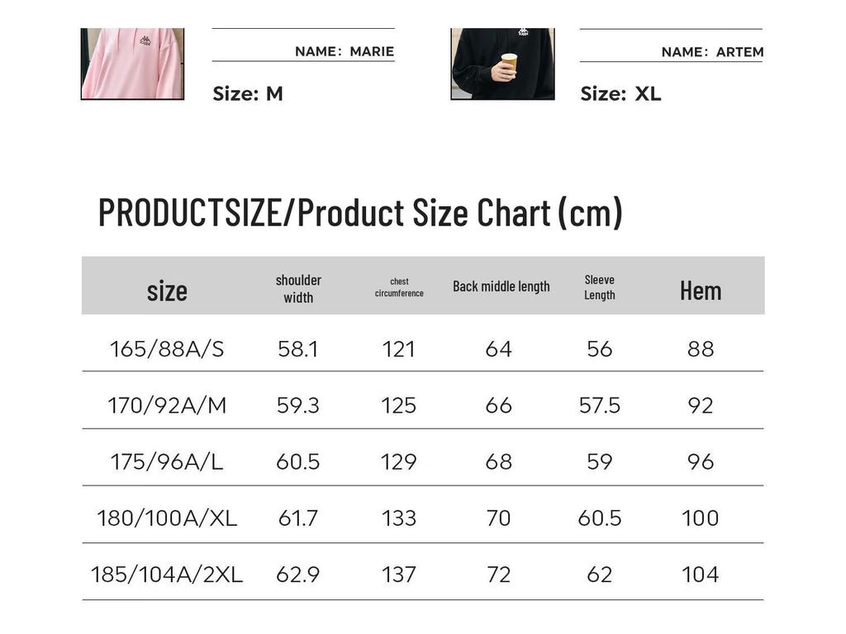This screenshot has width=846, height=634.
Task: Click the Hem column header
Action: (701, 291)
